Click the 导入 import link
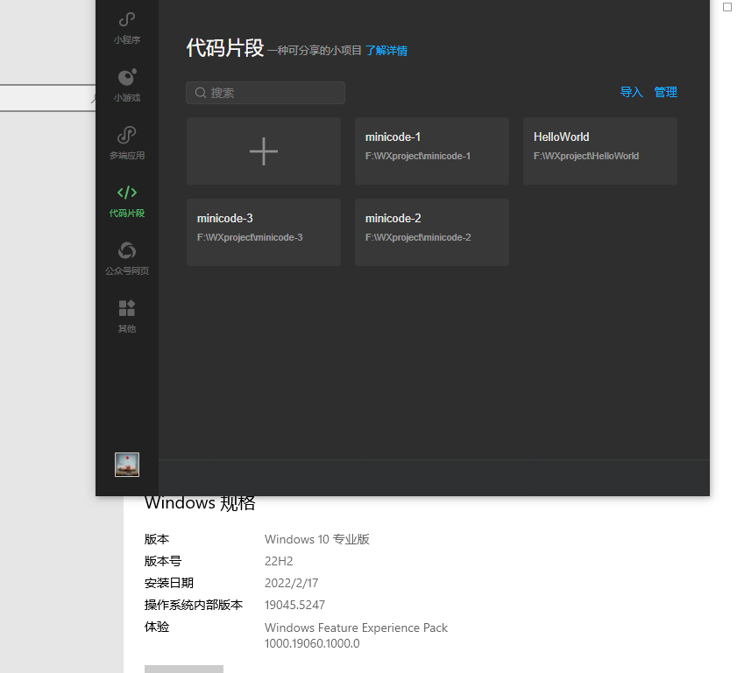737x673 pixels. click(631, 92)
